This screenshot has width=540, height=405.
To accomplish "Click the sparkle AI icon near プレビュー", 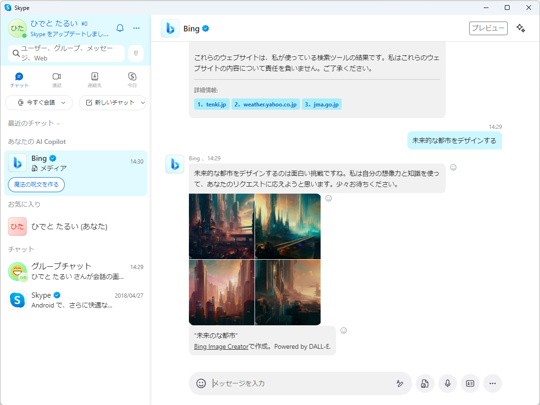I will [521, 28].
